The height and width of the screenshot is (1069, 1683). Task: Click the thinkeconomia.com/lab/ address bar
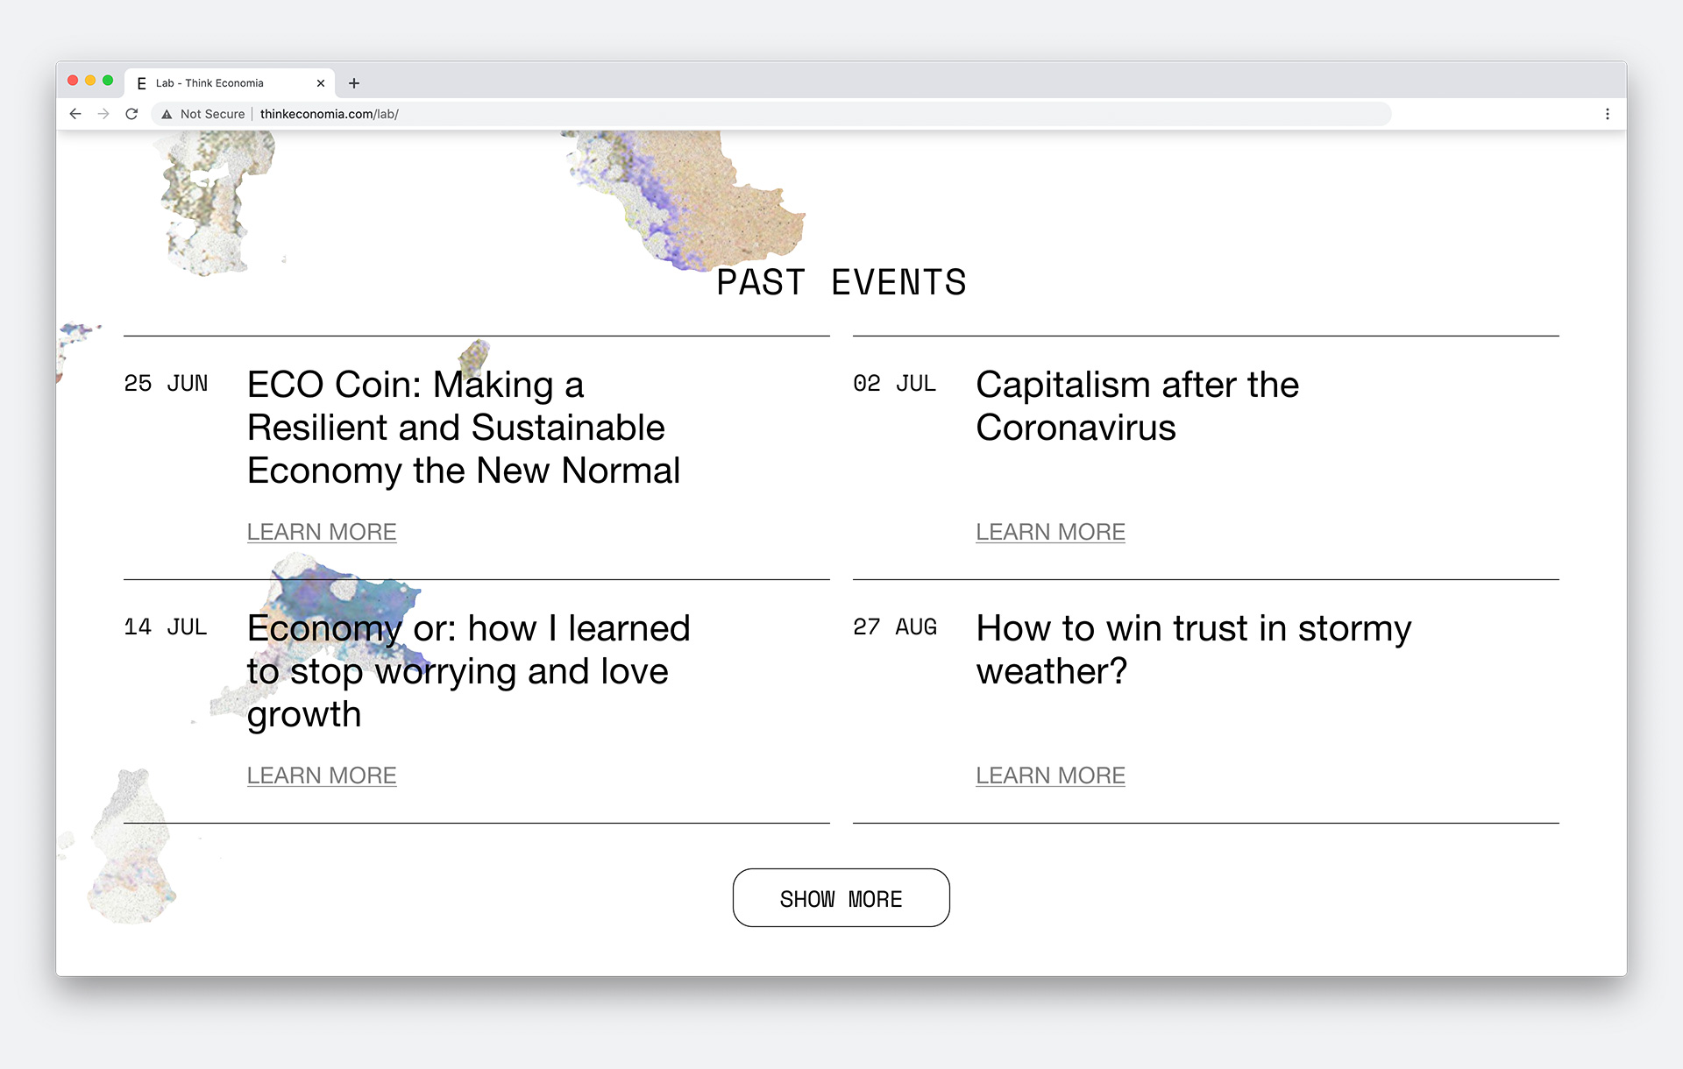pos(330,114)
